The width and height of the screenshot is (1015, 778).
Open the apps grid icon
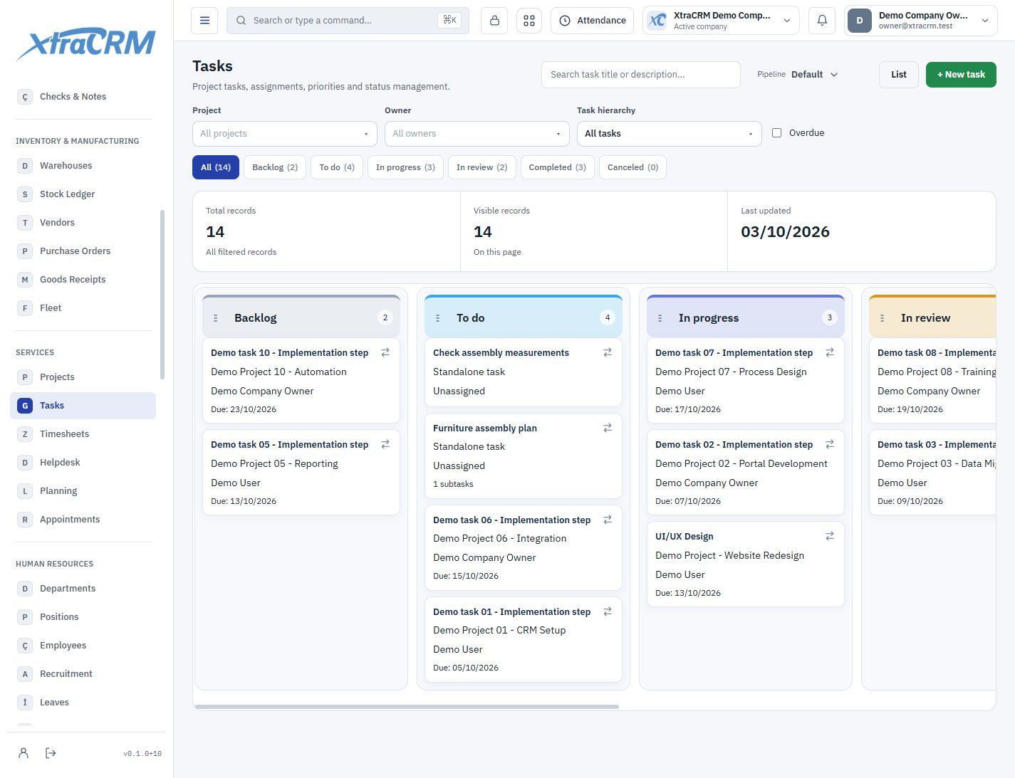[529, 21]
